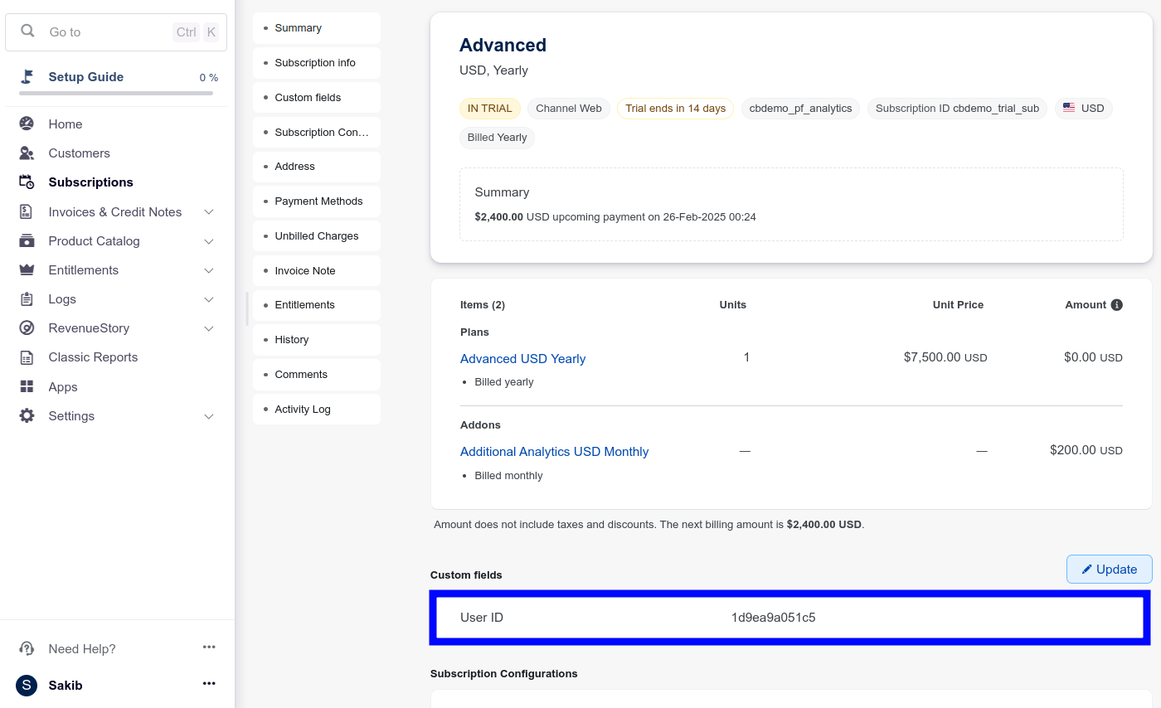Click the Customers icon in sidebar
The height and width of the screenshot is (708, 1161).
point(27,153)
